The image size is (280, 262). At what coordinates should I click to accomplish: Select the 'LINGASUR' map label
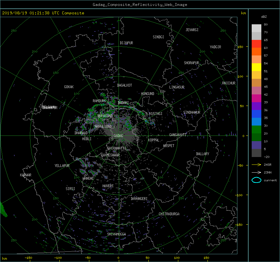[x=177, y=87]
